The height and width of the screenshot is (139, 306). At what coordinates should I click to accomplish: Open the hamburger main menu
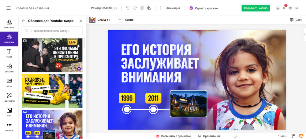tap(8, 8)
